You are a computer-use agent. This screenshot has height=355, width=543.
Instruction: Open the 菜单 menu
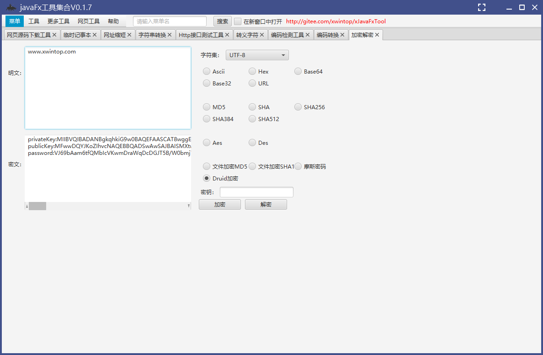15,21
